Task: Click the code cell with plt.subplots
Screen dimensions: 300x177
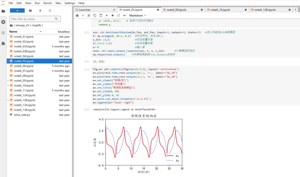Action: (x=196, y=86)
